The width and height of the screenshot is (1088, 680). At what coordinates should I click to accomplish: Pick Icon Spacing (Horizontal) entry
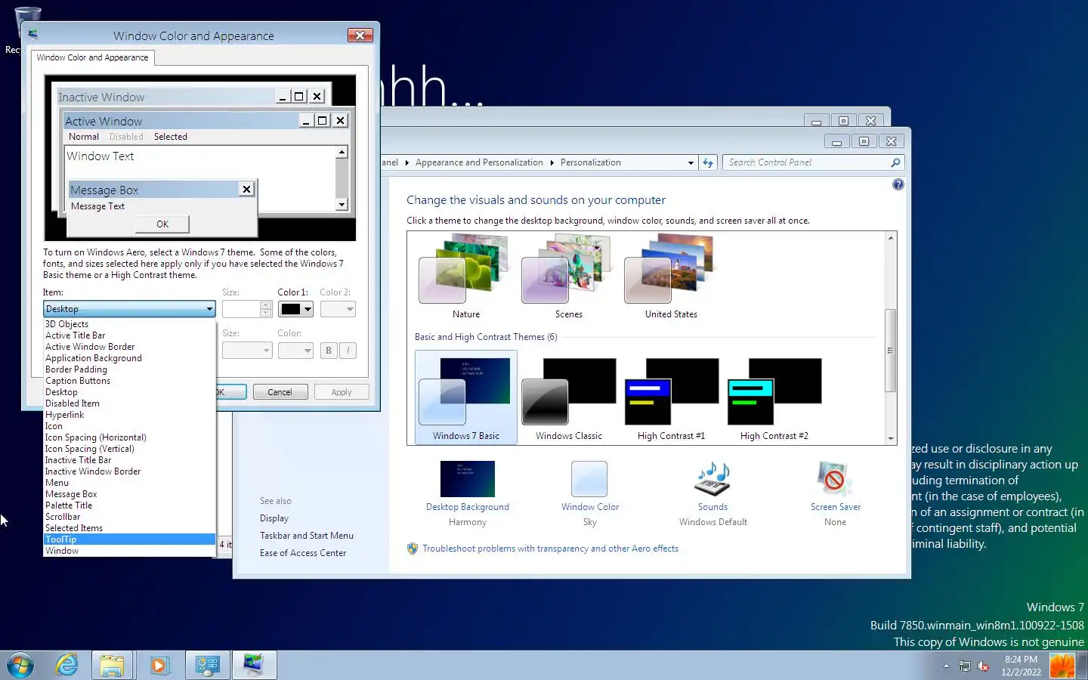[x=129, y=437]
